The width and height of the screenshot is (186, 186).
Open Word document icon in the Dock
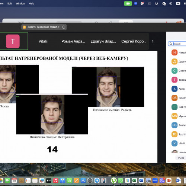(x=178, y=180)
